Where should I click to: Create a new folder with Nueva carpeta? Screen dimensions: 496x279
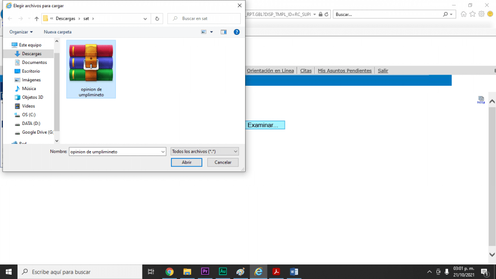click(58, 32)
